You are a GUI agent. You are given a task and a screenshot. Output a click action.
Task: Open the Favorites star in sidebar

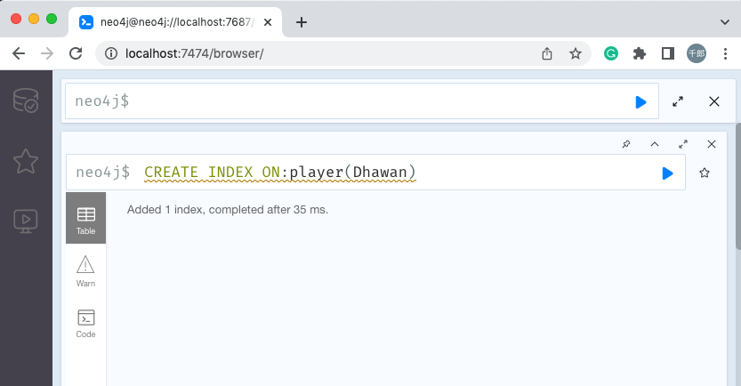tap(26, 161)
